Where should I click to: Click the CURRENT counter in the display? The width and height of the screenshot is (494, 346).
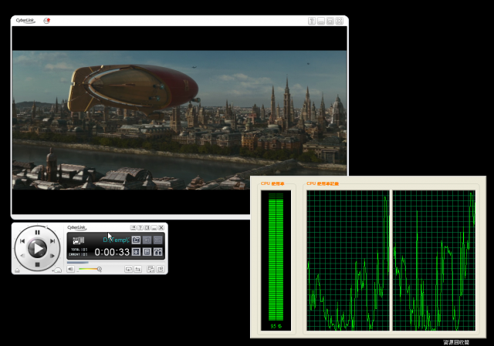(79, 254)
